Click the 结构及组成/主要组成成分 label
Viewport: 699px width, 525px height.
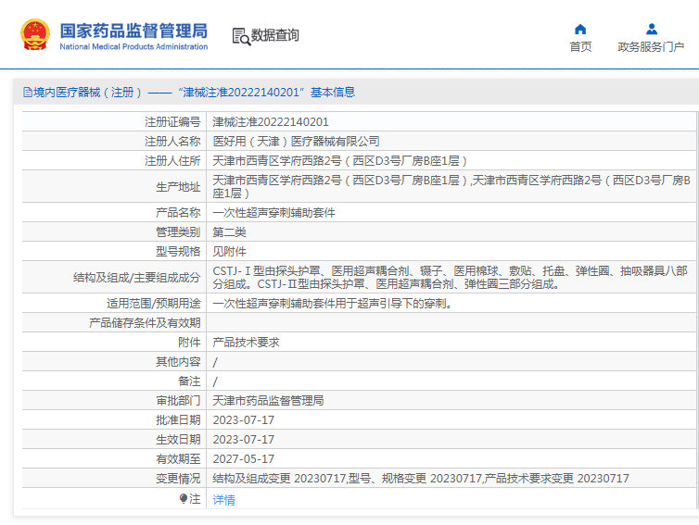137,278
